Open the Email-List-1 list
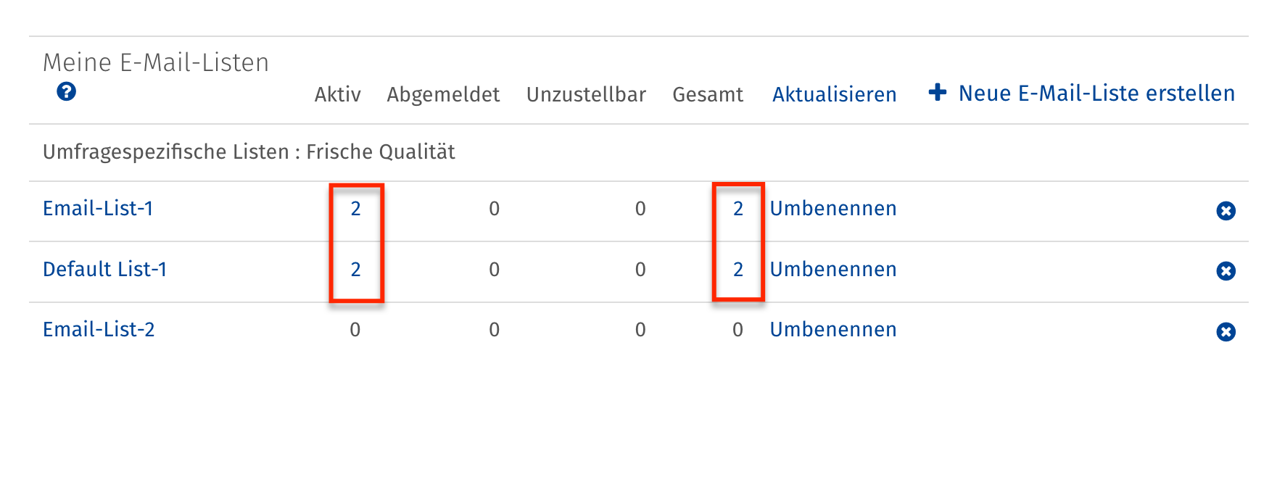This screenshot has width=1285, height=490. coord(98,209)
